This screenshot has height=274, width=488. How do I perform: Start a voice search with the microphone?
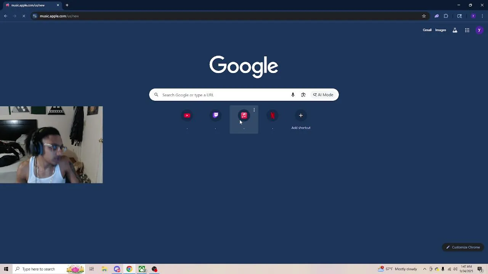293,95
